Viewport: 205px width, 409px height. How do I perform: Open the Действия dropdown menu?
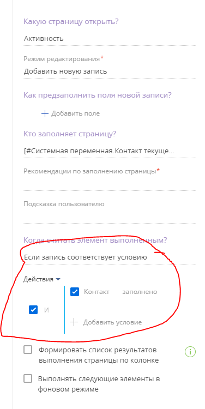click(x=42, y=279)
